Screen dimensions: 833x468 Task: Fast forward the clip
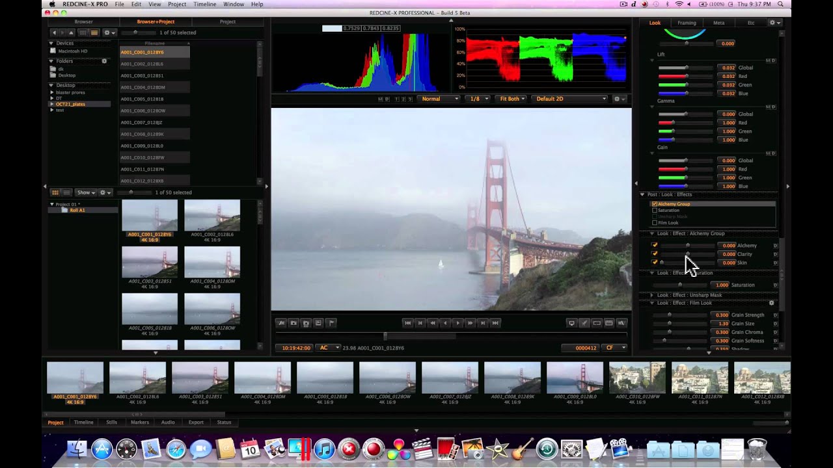[x=470, y=323]
